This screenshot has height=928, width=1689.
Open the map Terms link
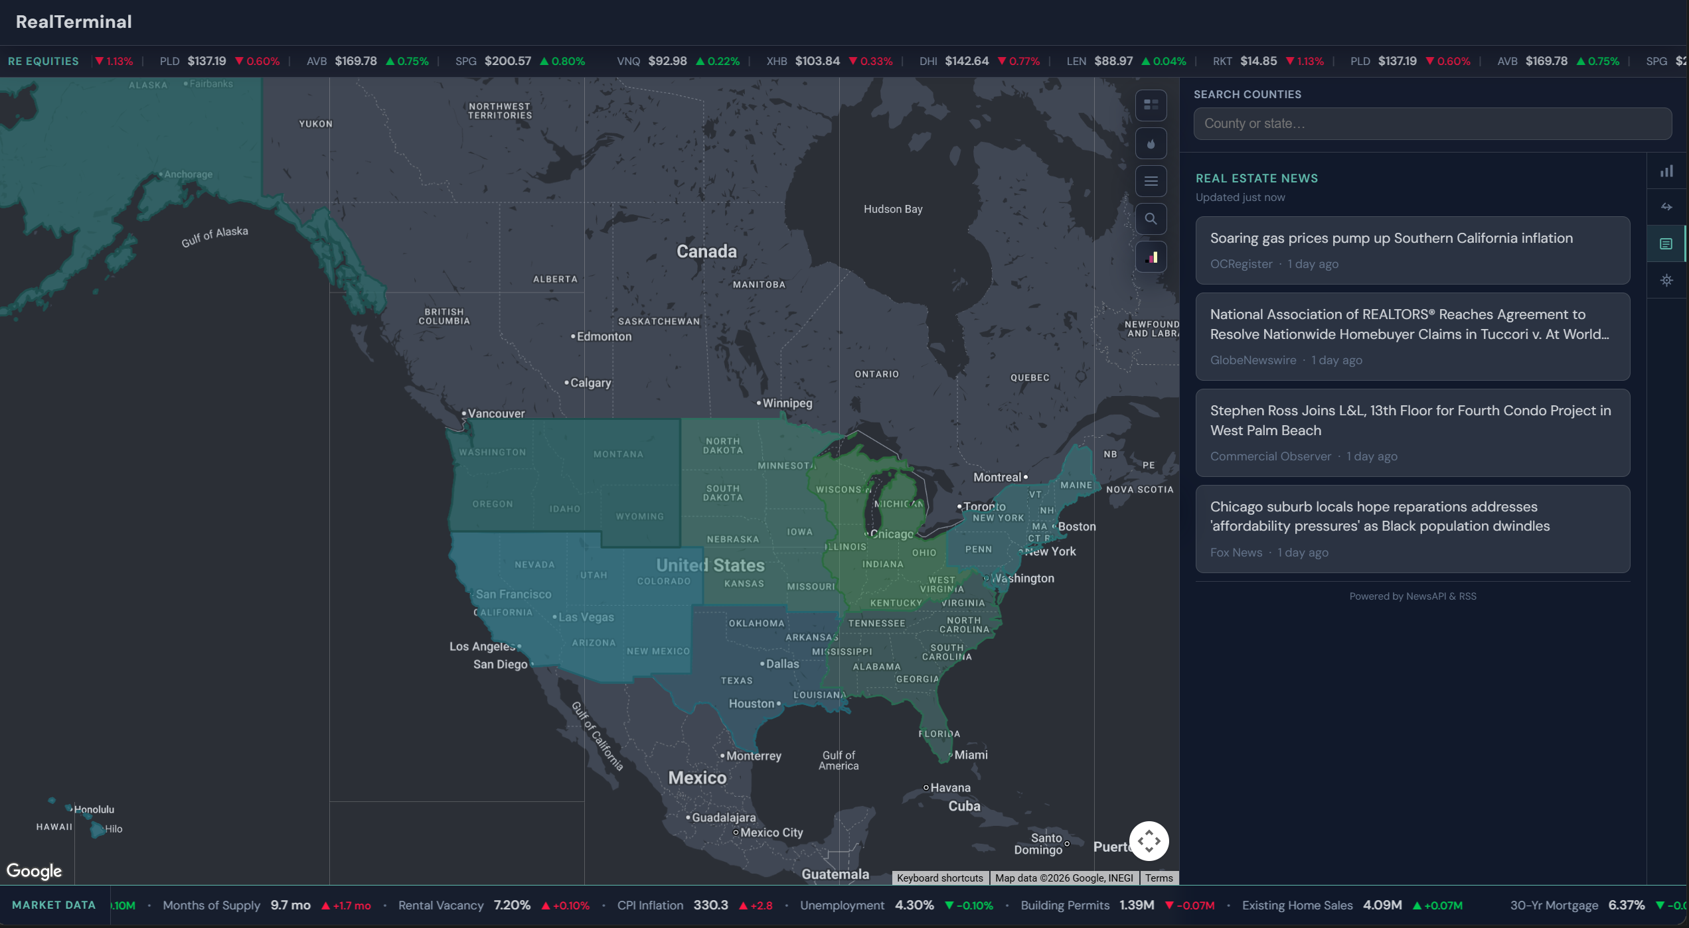pos(1159,878)
